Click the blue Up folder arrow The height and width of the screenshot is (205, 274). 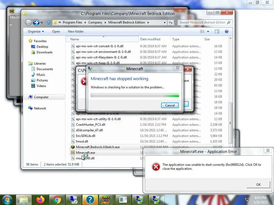pyautogui.click(x=49, y=22)
